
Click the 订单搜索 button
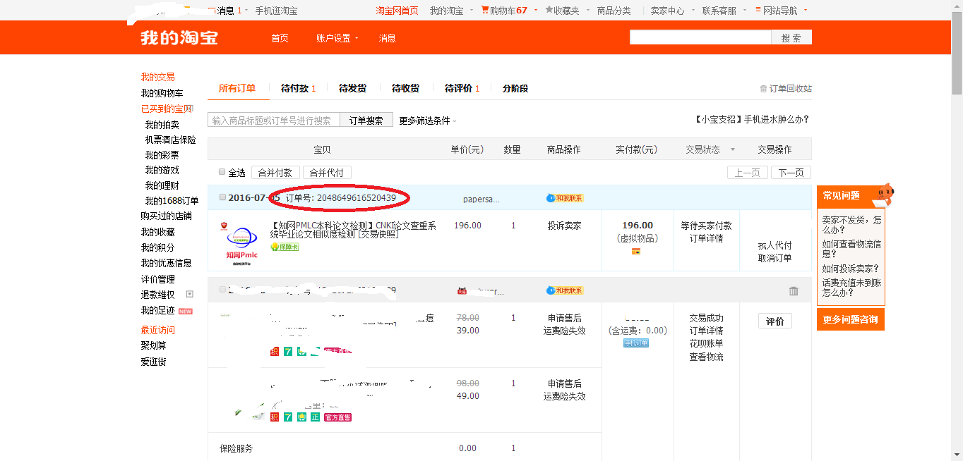pos(366,121)
